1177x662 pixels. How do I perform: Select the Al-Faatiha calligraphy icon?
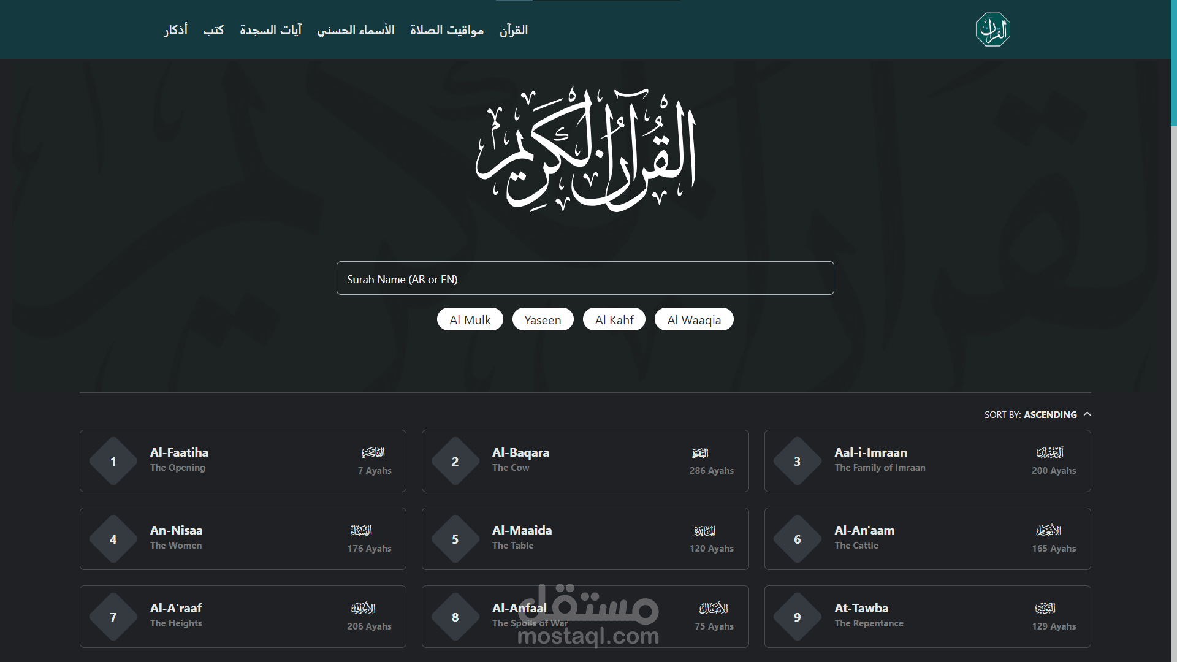(375, 454)
